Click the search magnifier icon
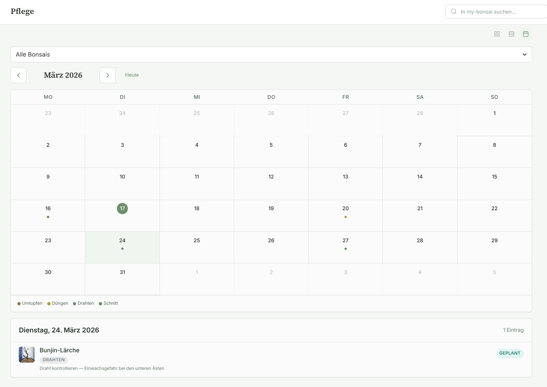Image resolution: width=547 pixels, height=387 pixels. [x=454, y=12]
